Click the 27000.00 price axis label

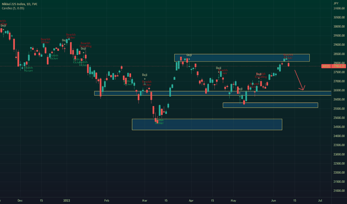pos(339,81)
